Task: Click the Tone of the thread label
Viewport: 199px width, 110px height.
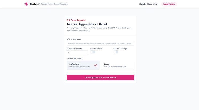Action: (74, 58)
